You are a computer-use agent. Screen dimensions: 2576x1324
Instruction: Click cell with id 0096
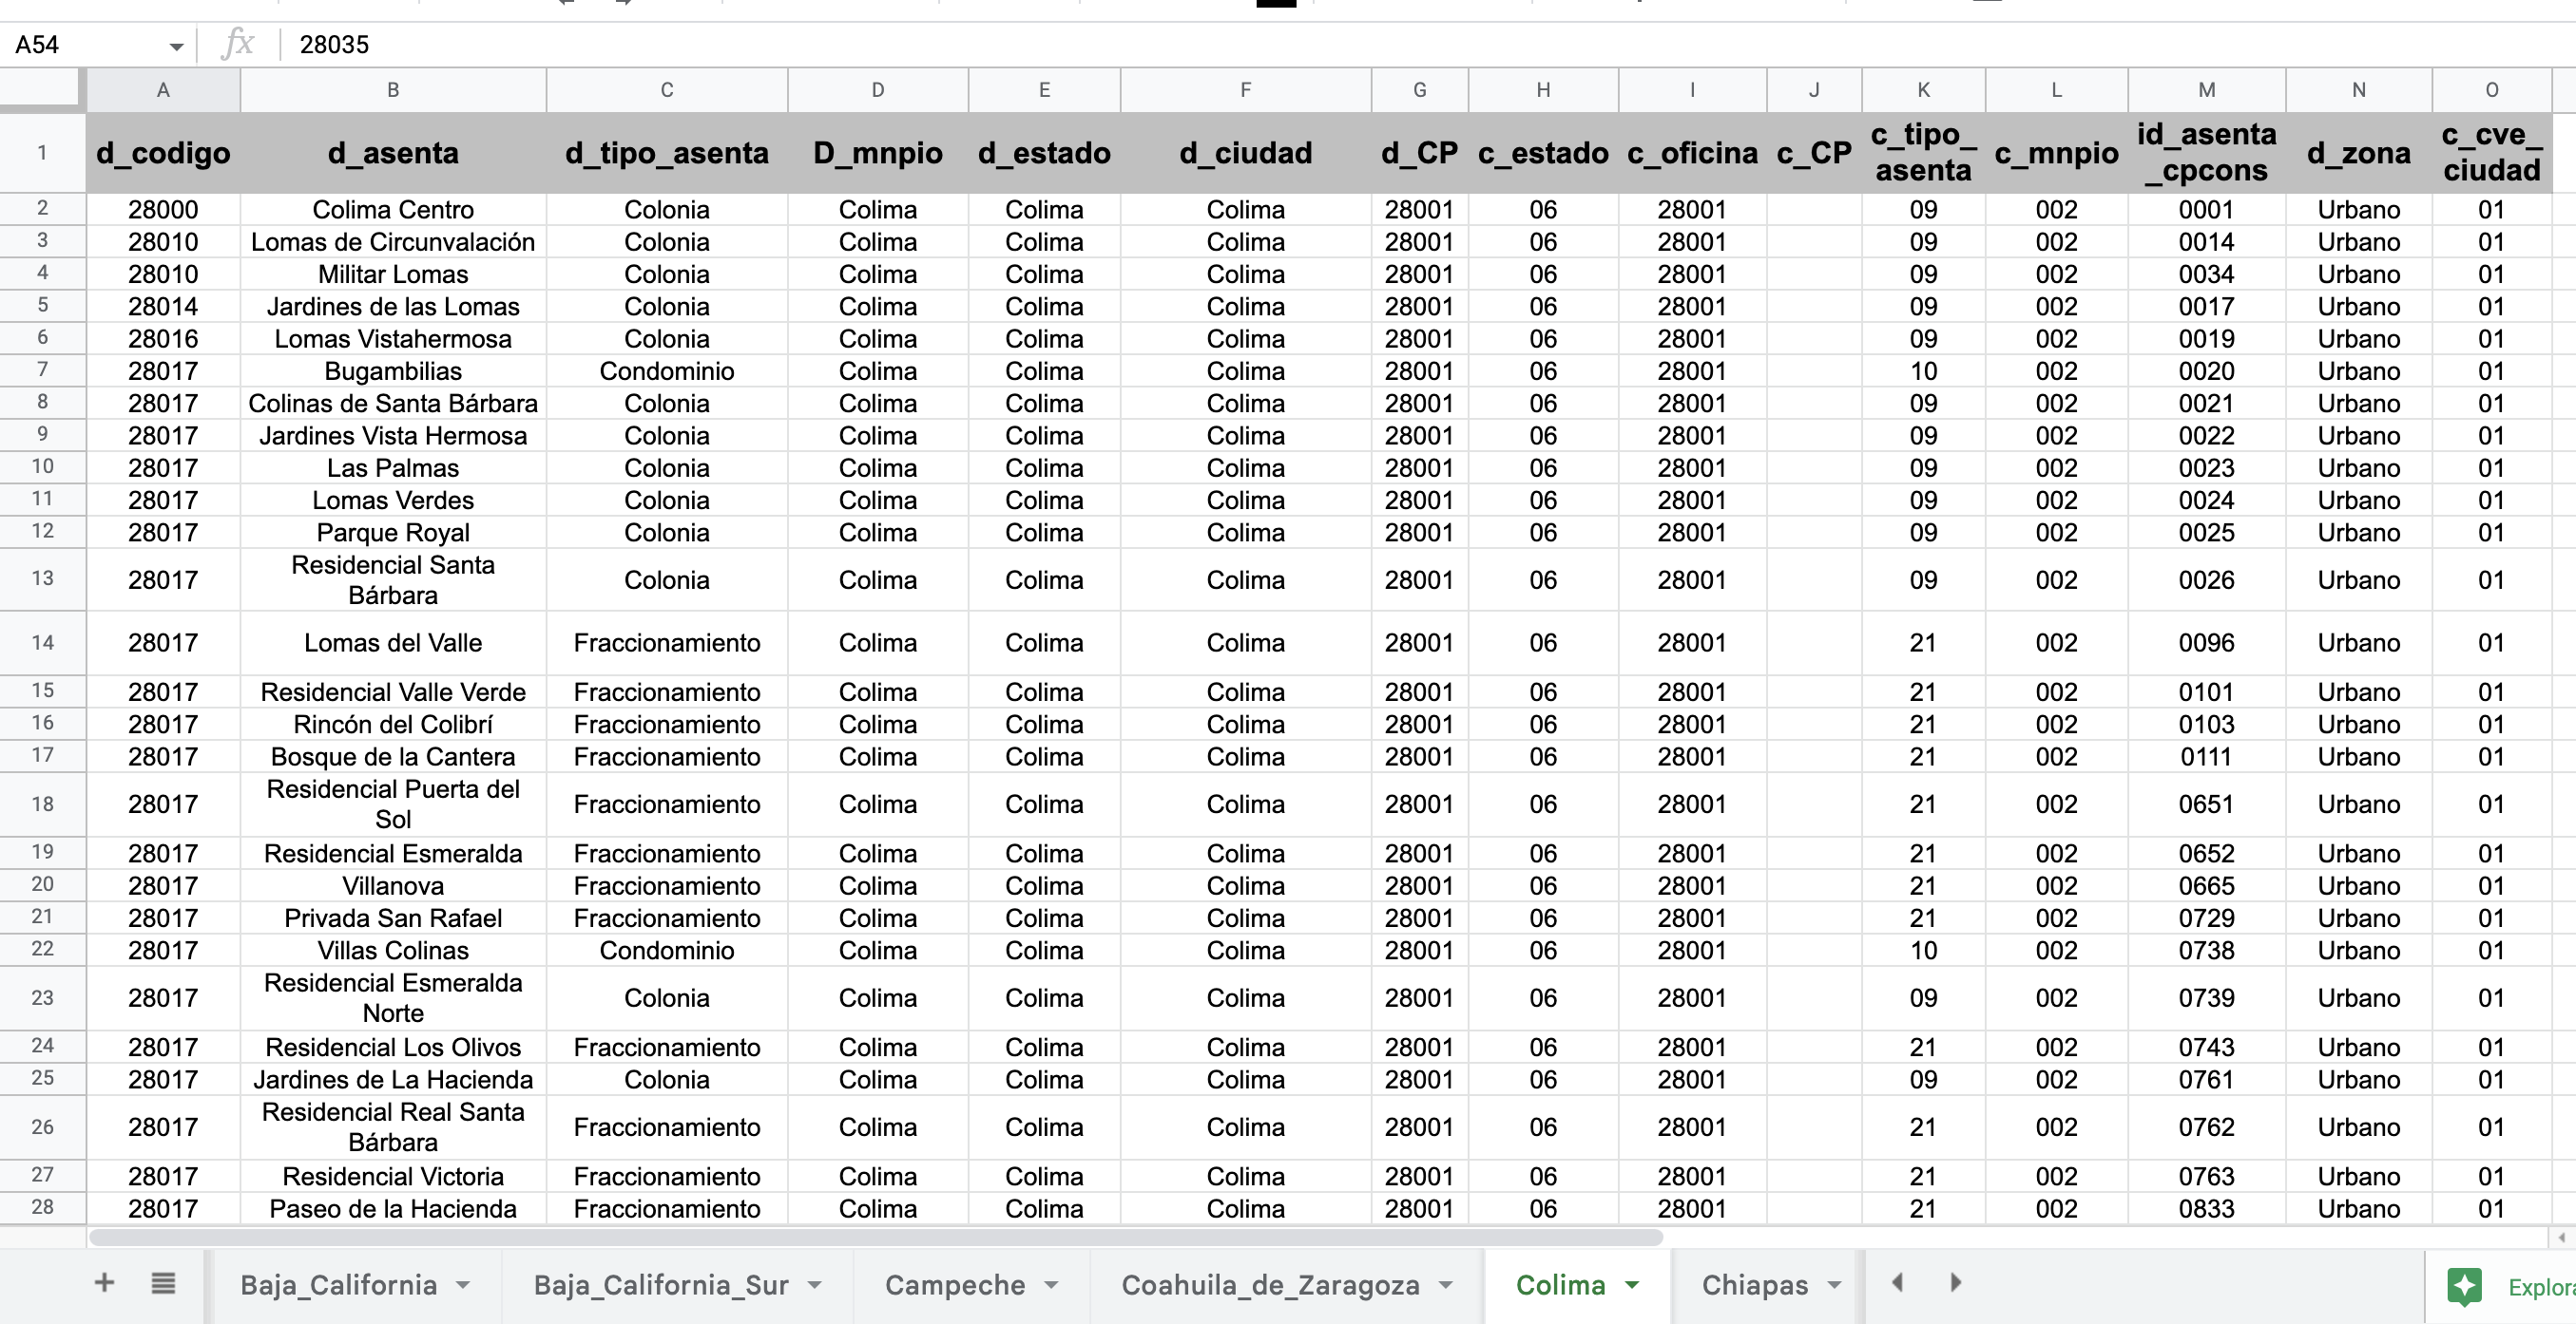click(2206, 642)
